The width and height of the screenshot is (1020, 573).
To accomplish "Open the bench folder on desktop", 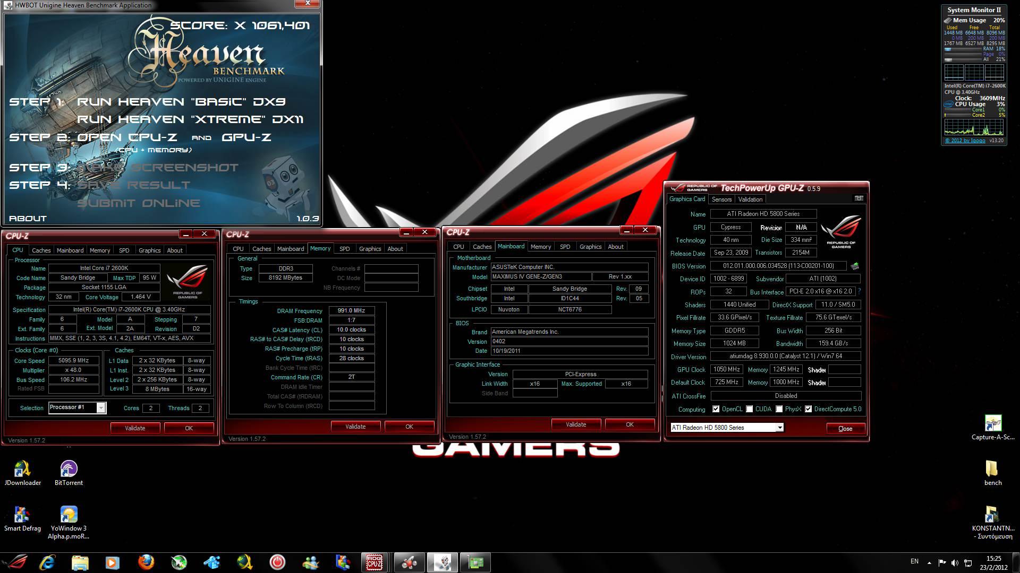I will 992,473.
